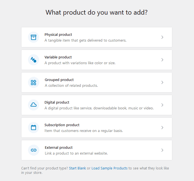
Task: Click the Physical product box icon
Action: (x=34, y=37)
